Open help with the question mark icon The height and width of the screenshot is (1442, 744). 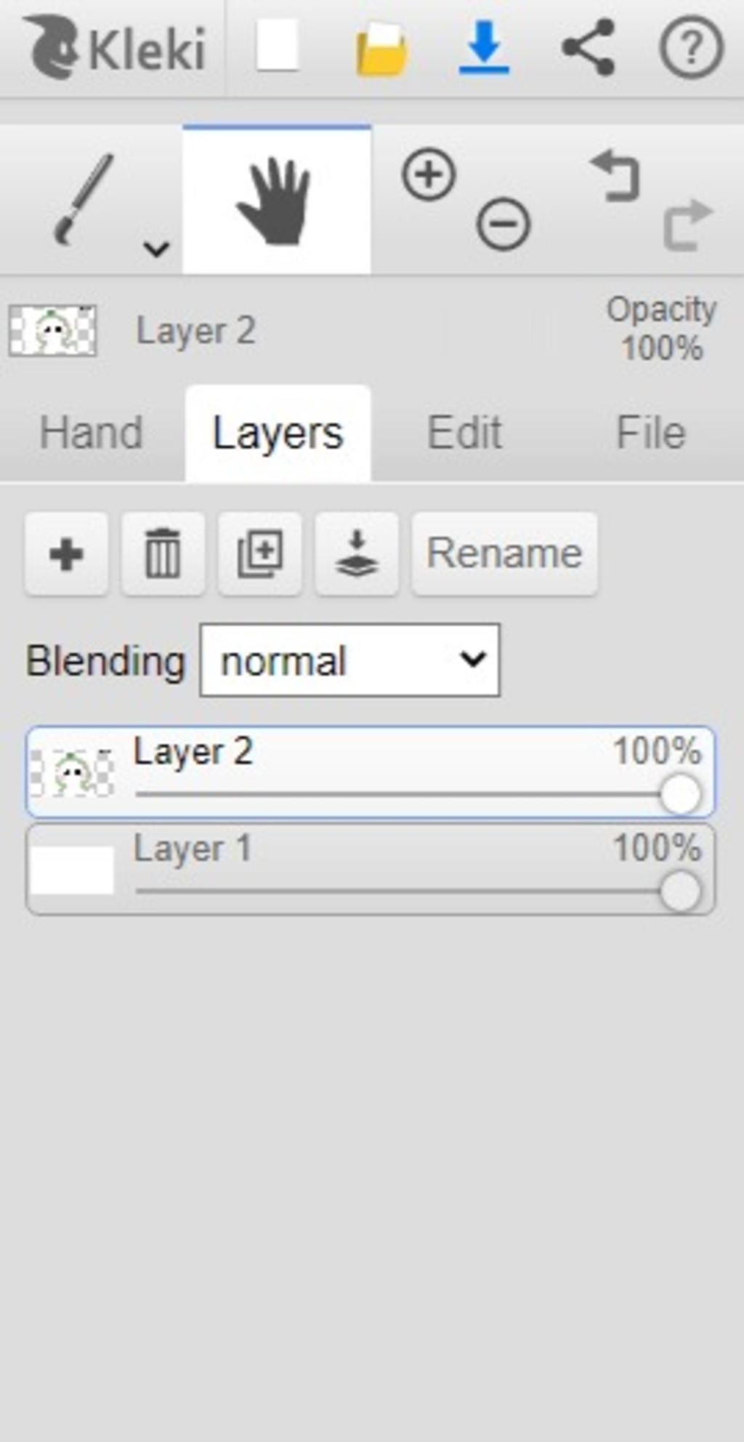[691, 47]
